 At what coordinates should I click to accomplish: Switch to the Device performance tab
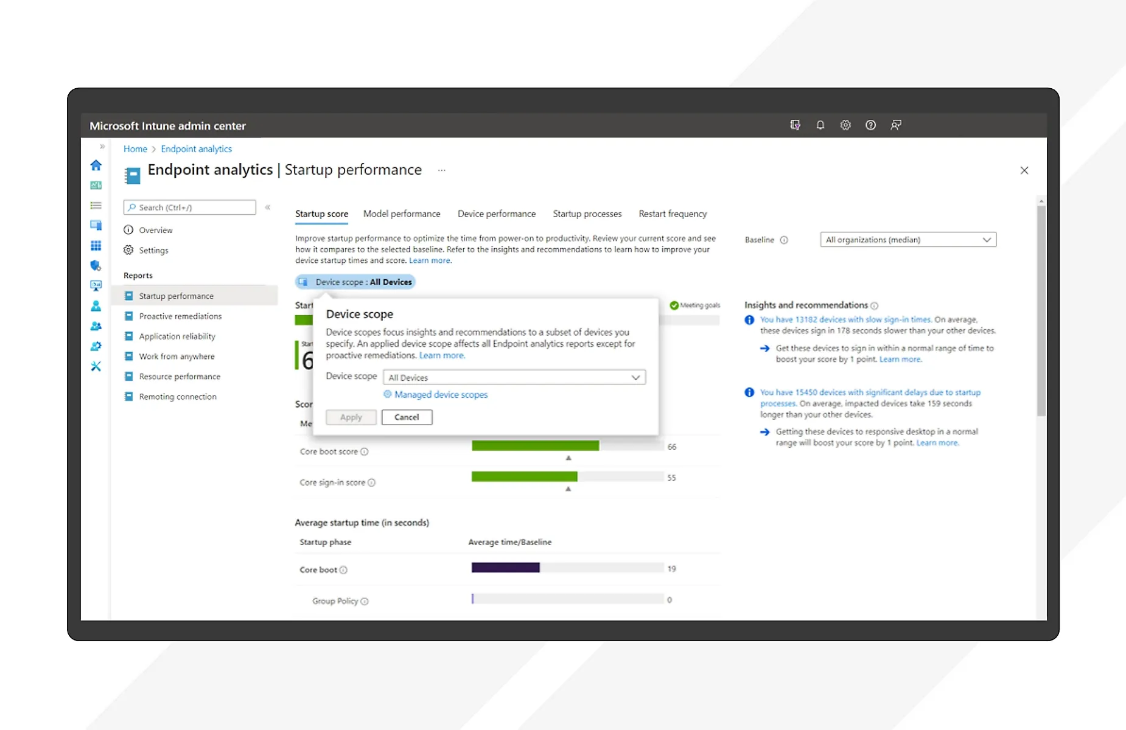click(497, 214)
